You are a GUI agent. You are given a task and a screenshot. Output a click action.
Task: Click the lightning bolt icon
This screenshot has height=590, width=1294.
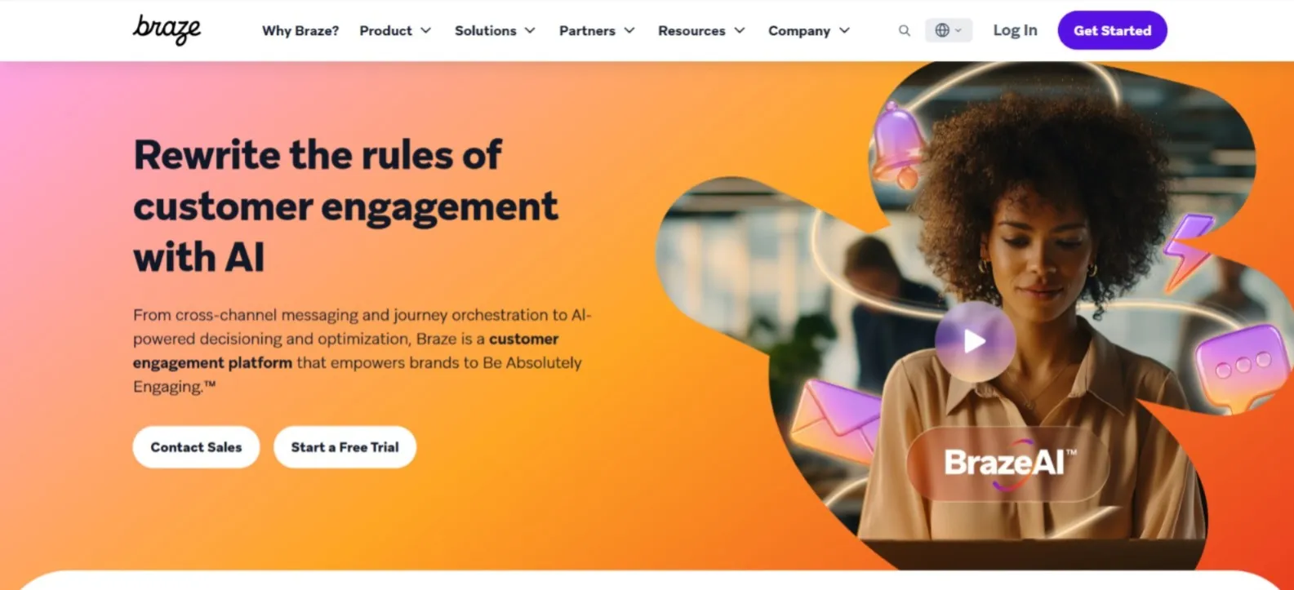pyautogui.click(x=1186, y=251)
